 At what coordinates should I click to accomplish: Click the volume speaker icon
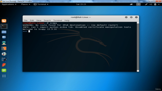click(151, 4)
